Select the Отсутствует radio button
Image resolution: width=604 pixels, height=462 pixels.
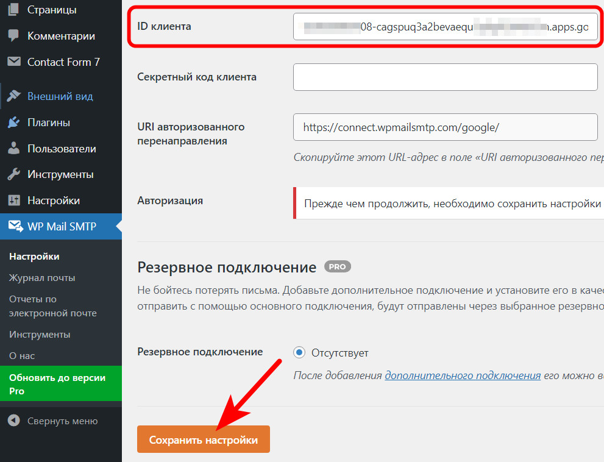299,352
